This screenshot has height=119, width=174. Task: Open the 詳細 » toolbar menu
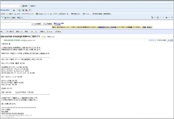[x=33, y=6]
